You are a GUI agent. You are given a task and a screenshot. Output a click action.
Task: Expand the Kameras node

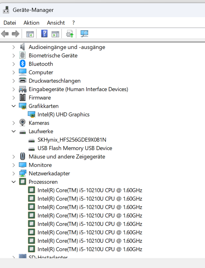point(13,123)
